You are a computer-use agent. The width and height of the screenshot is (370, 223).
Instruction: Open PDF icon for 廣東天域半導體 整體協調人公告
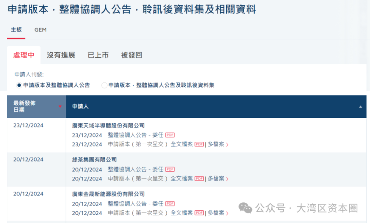[170, 135]
